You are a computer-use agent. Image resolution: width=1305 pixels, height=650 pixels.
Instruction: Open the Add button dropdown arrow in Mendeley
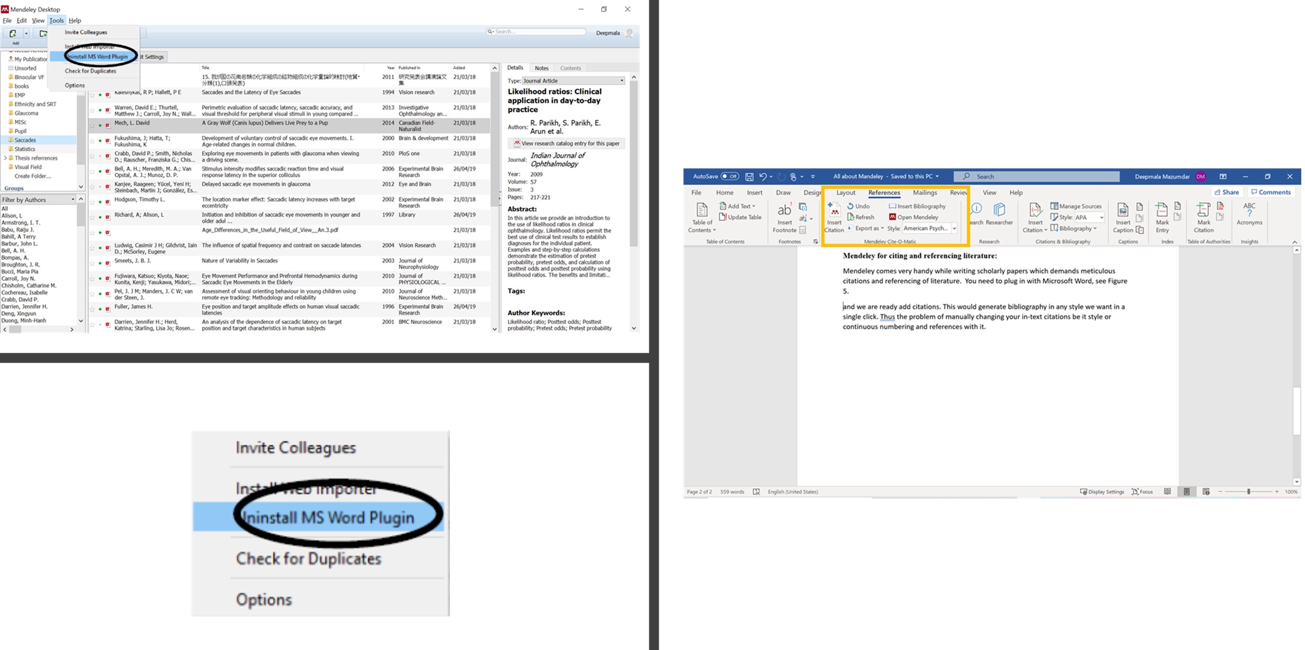(x=27, y=34)
